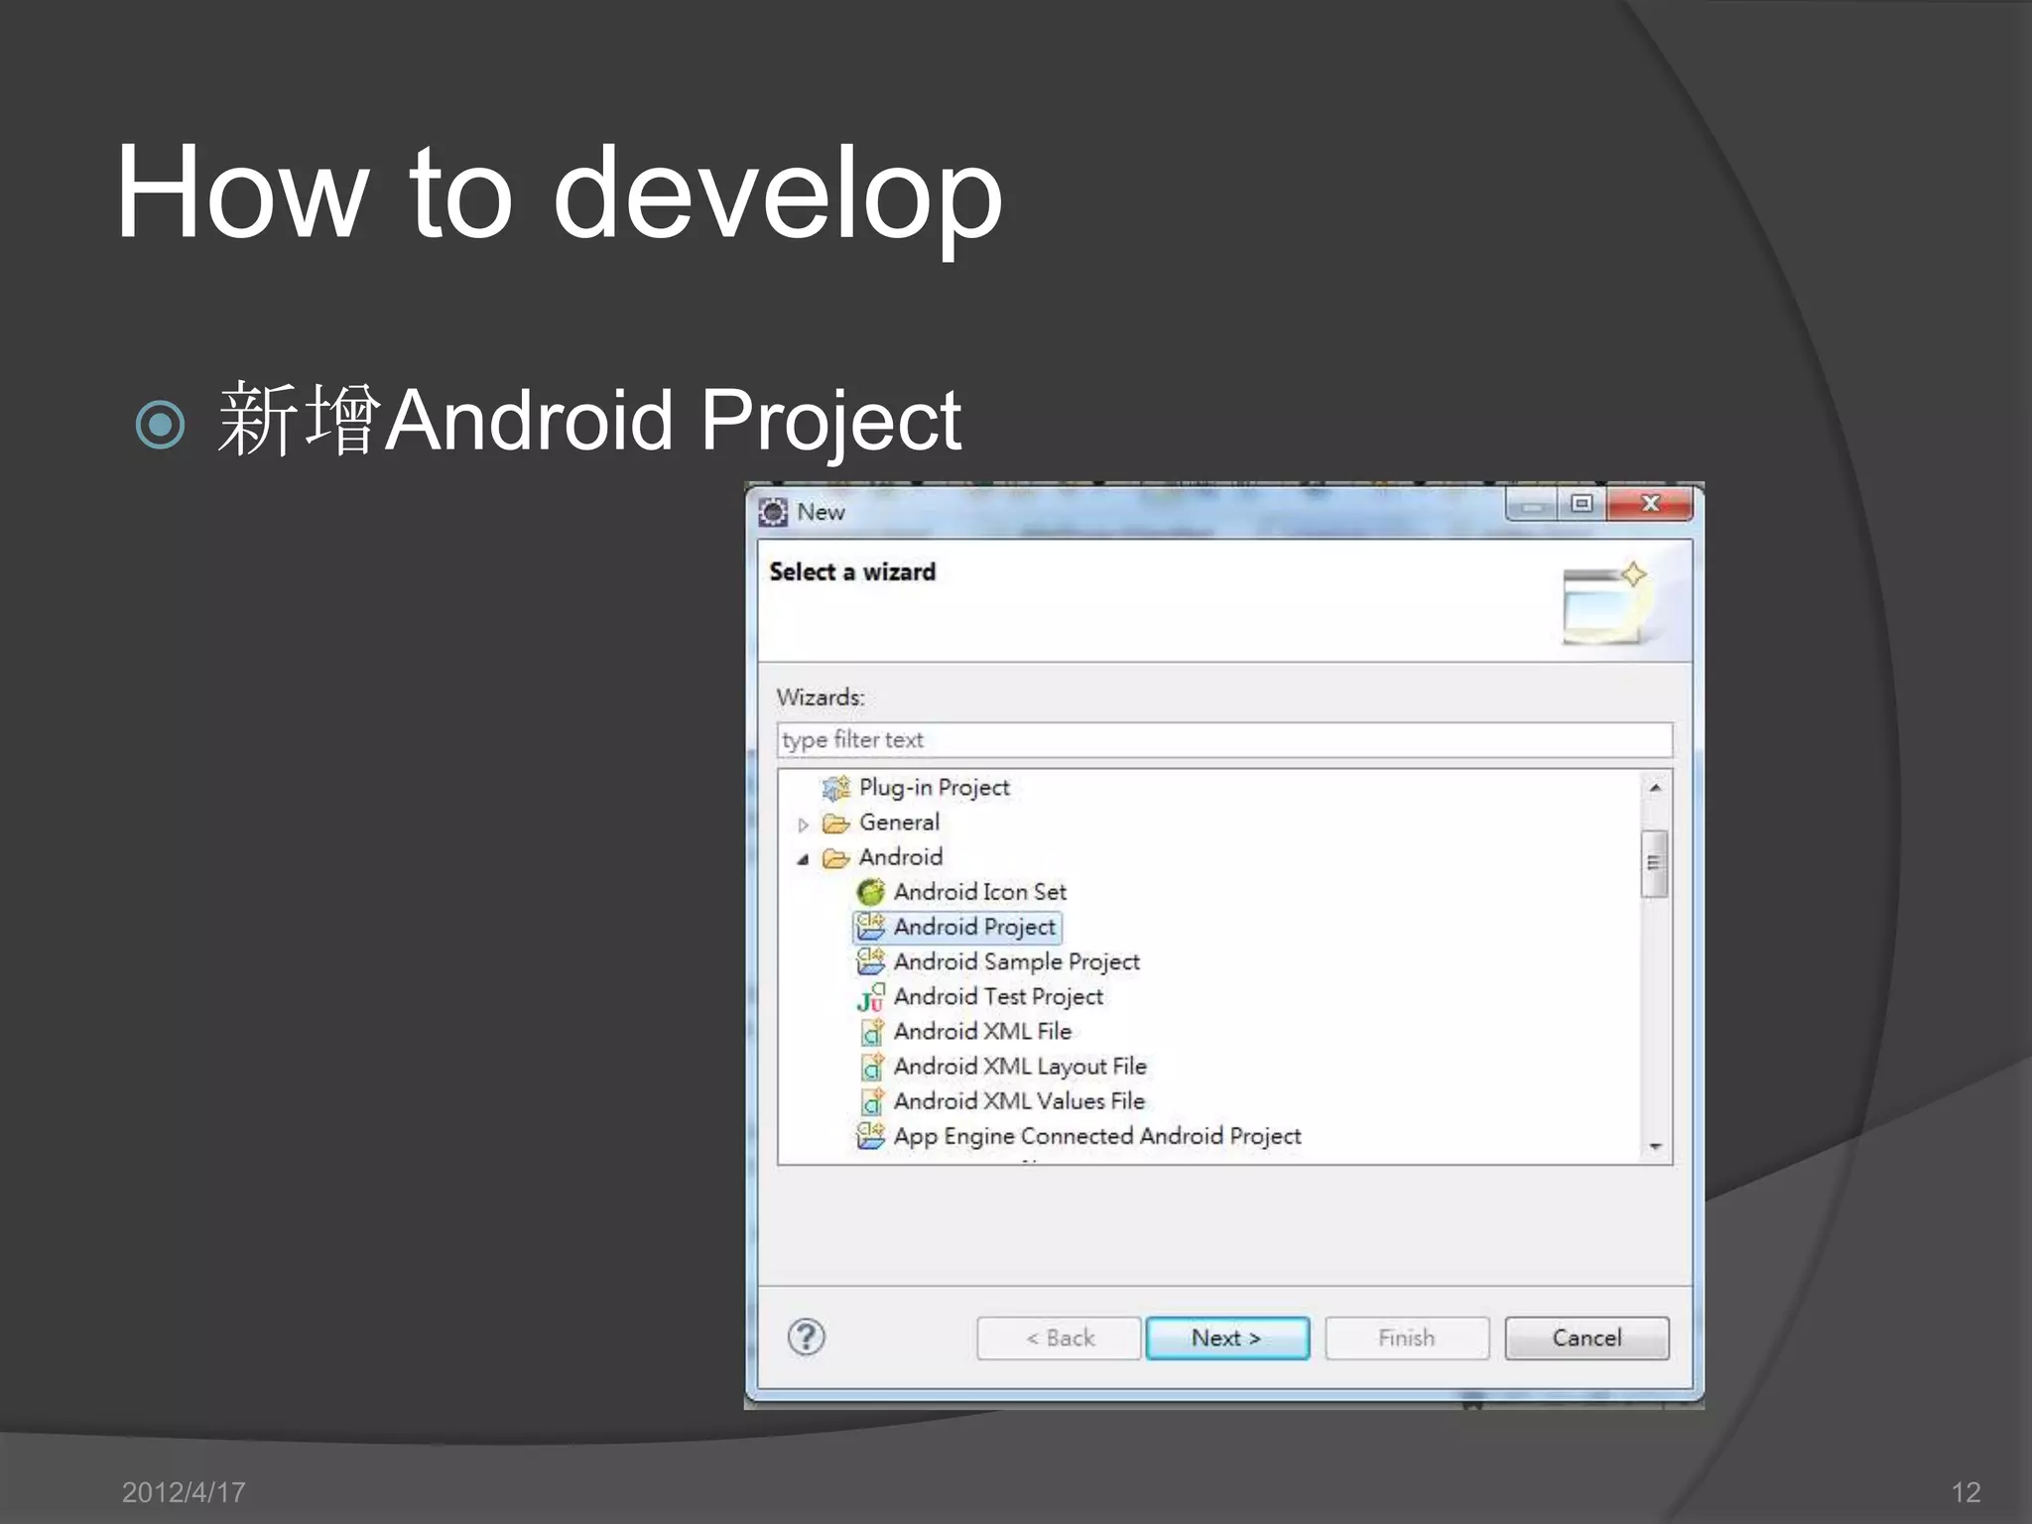Viewport: 2032px width, 1524px height.
Task: Click the Plug-in Project icon
Action: coord(836,788)
